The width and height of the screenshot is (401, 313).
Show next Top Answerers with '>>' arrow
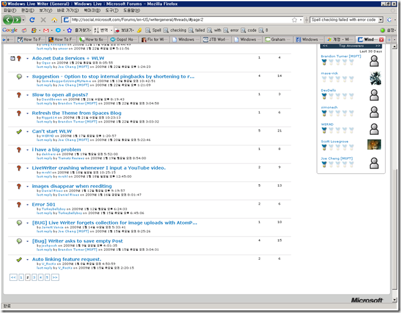(x=378, y=46)
